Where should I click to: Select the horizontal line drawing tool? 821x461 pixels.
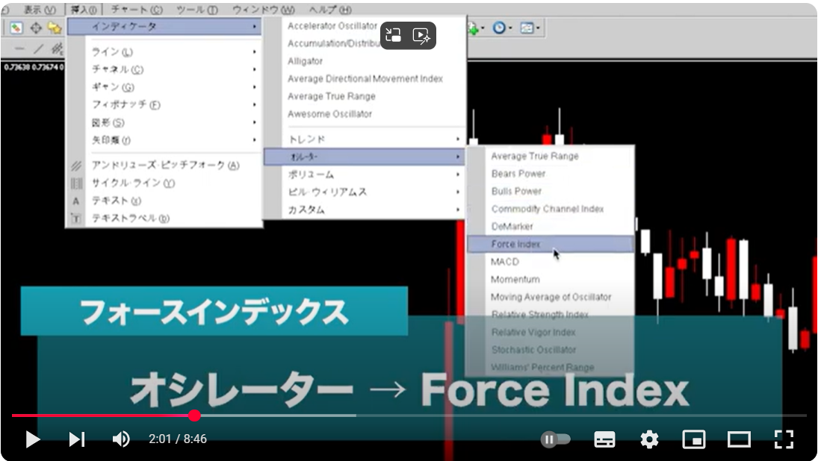click(x=20, y=49)
